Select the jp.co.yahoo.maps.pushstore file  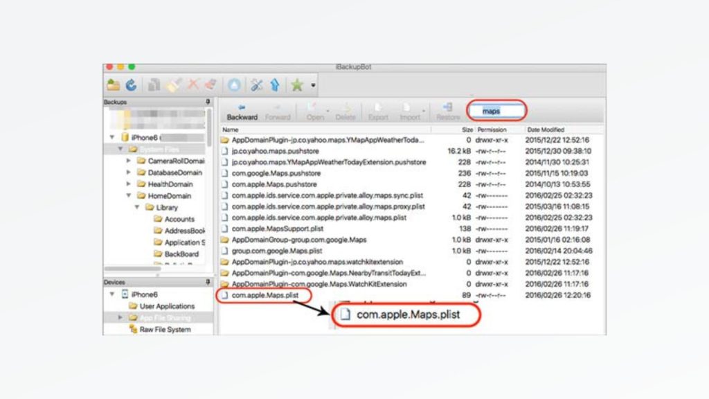point(411,151)
